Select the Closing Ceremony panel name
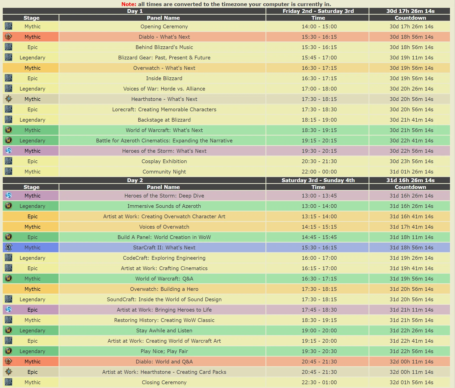 164,382
